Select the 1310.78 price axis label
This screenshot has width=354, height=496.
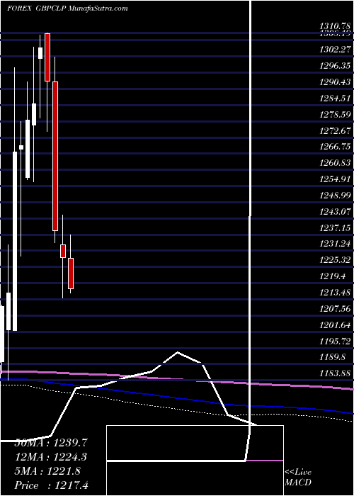coord(335,28)
